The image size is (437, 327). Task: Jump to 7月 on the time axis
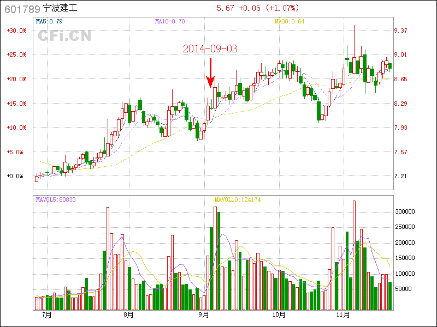(46, 314)
